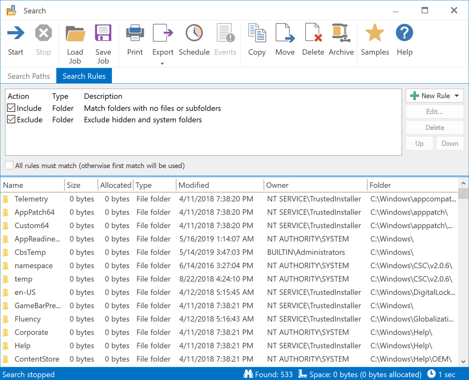Click the folder icon beside CbsTemp
Image resolution: width=469 pixels, height=380 pixels.
pos(6,252)
